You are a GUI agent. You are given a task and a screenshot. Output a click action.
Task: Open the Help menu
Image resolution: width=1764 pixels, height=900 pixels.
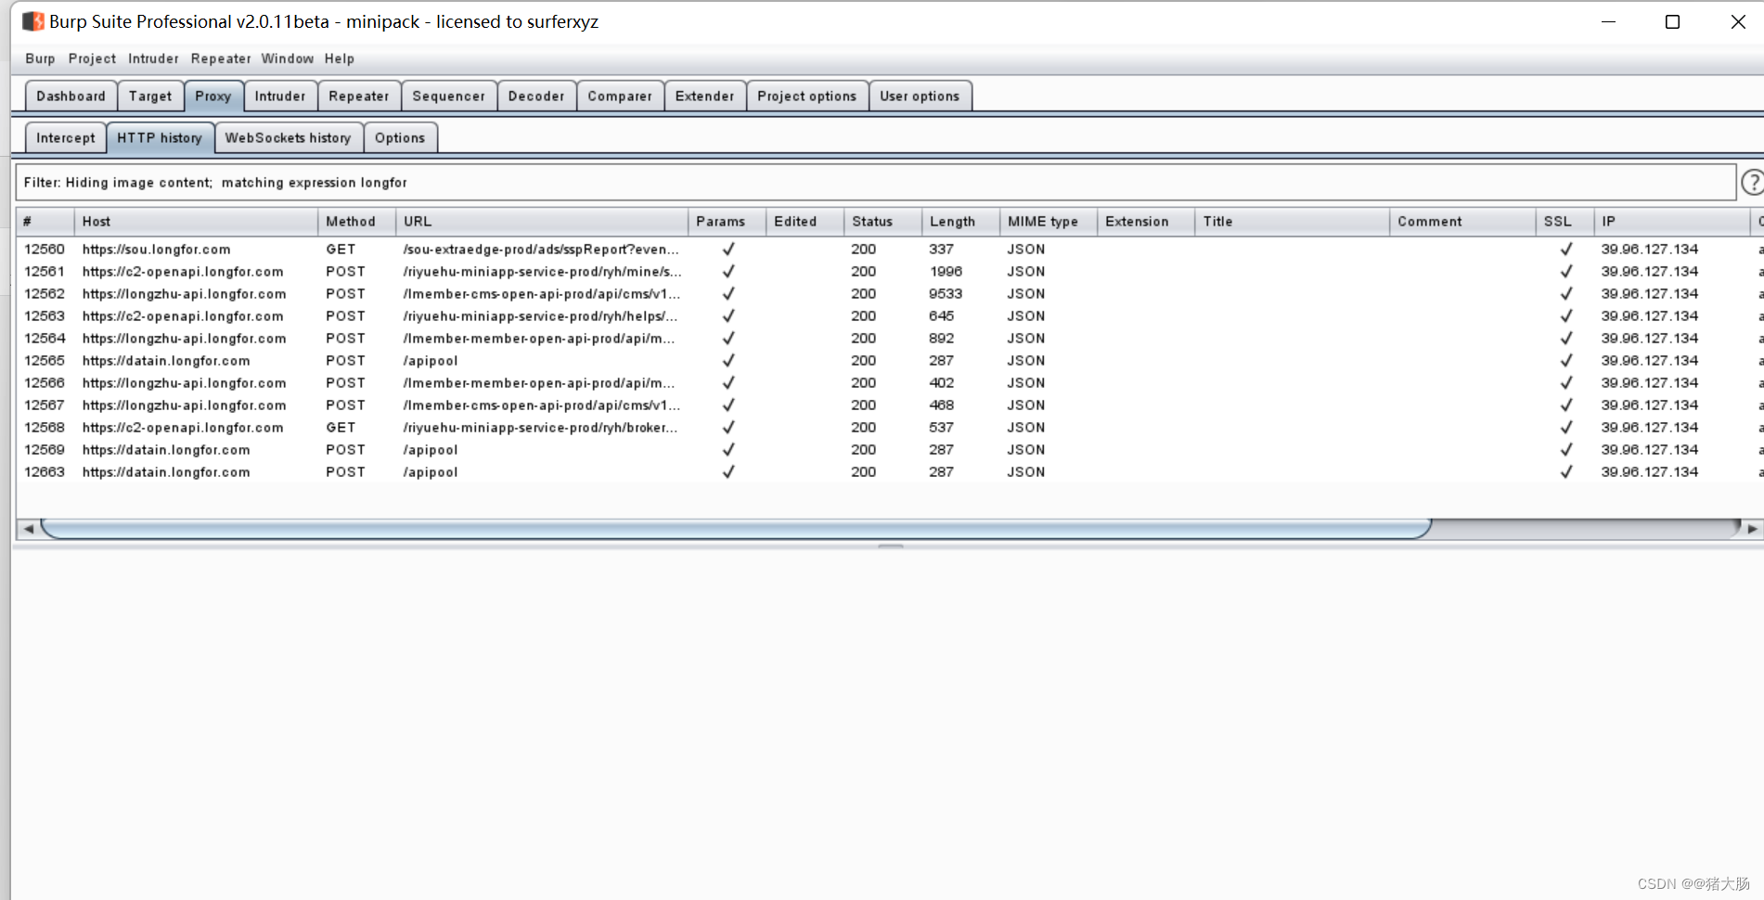pos(340,58)
